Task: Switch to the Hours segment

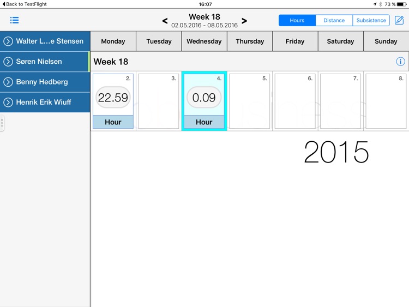Action: [x=297, y=20]
